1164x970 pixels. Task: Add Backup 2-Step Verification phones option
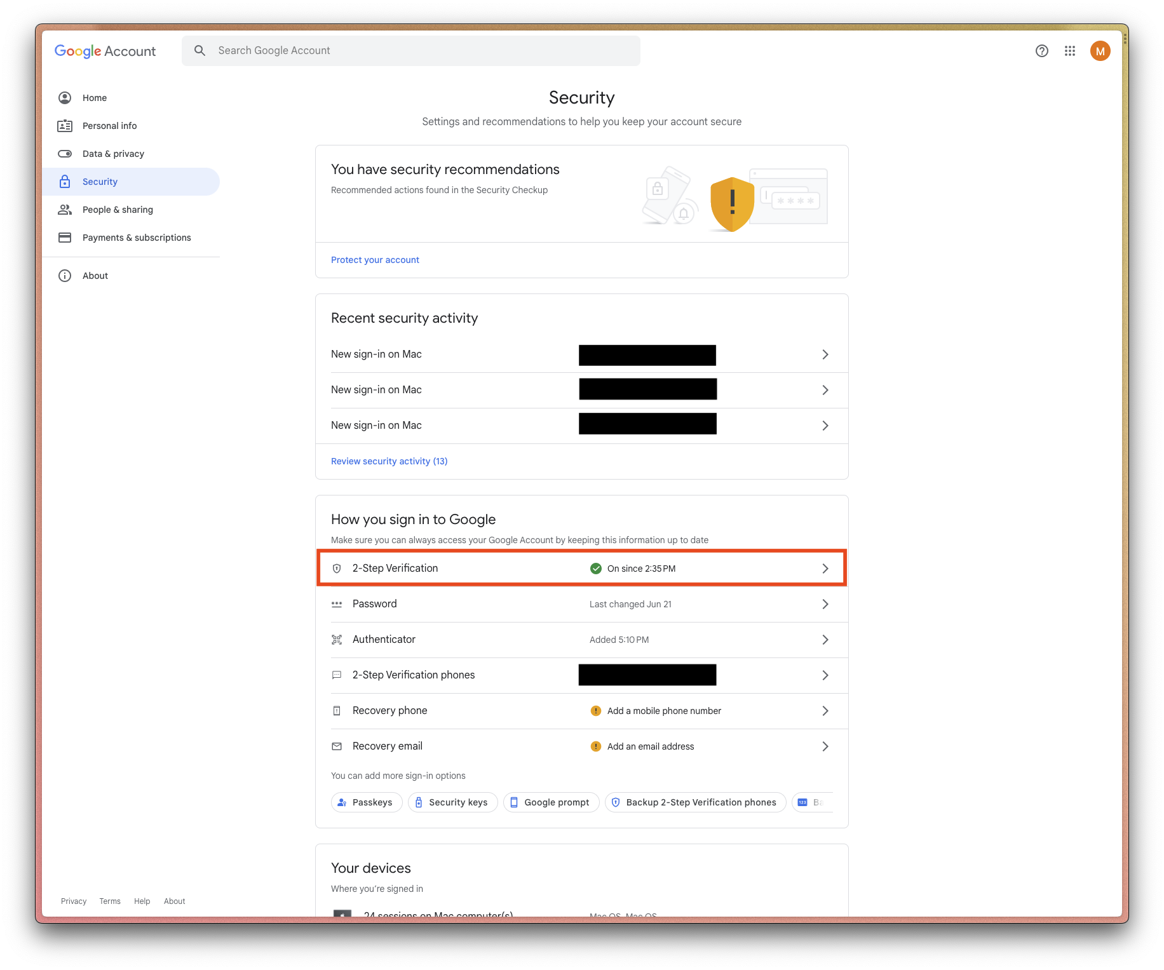coord(695,802)
